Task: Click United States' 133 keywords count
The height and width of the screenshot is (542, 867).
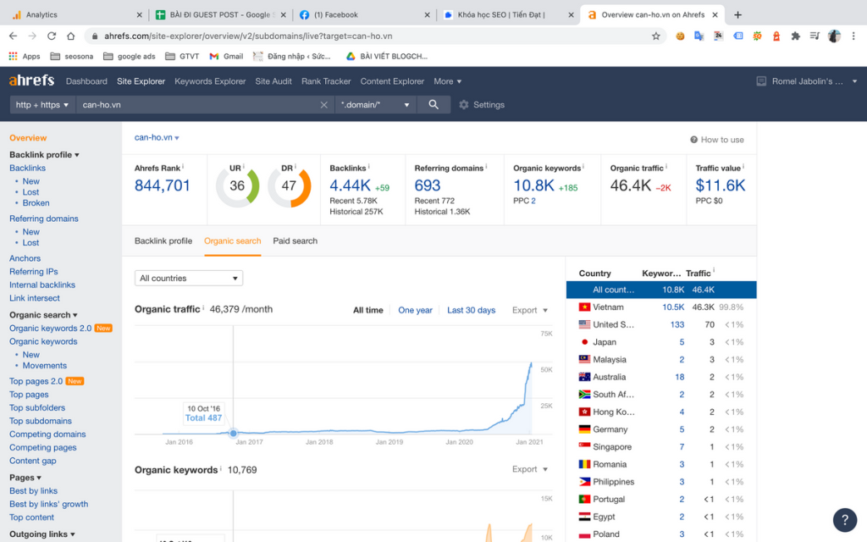Action: coord(677,324)
